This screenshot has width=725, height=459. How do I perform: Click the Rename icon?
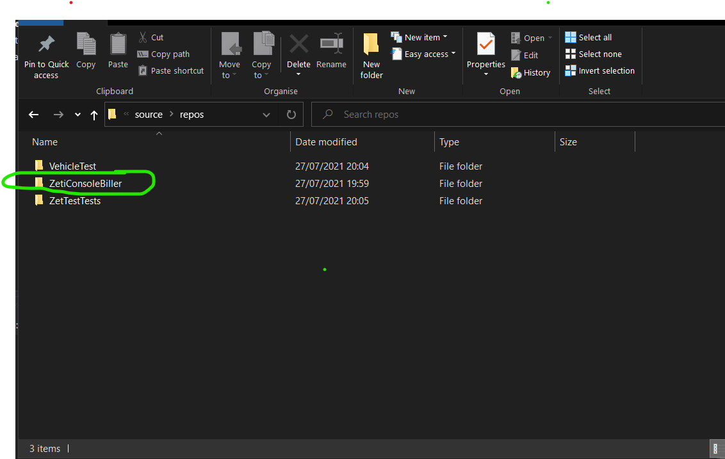[x=332, y=44]
